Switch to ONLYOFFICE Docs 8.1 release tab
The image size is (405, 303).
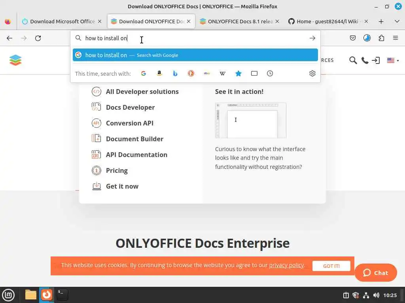coord(237,21)
